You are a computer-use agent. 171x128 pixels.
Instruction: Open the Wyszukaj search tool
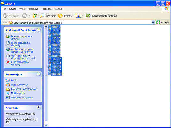(48, 16)
